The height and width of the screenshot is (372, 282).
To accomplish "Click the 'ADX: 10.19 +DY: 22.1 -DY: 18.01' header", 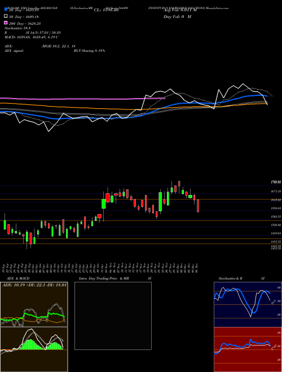I will tap(34, 285).
